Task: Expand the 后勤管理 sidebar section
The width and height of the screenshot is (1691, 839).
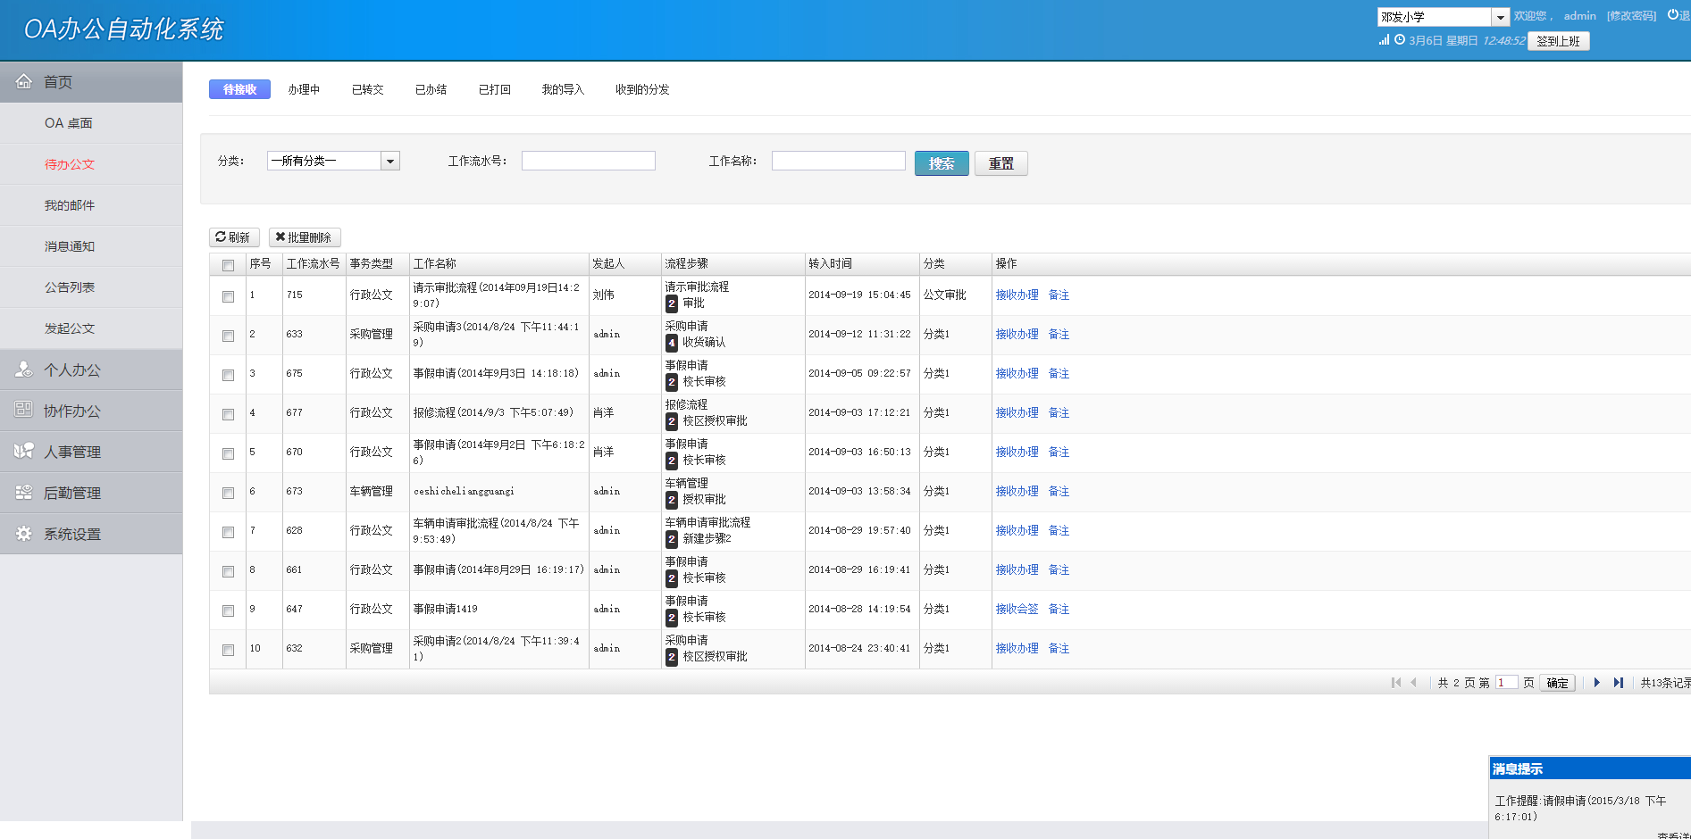Action: tap(91, 493)
